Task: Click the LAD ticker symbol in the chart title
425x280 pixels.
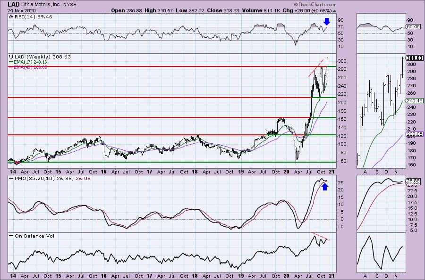Action: click(13, 4)
